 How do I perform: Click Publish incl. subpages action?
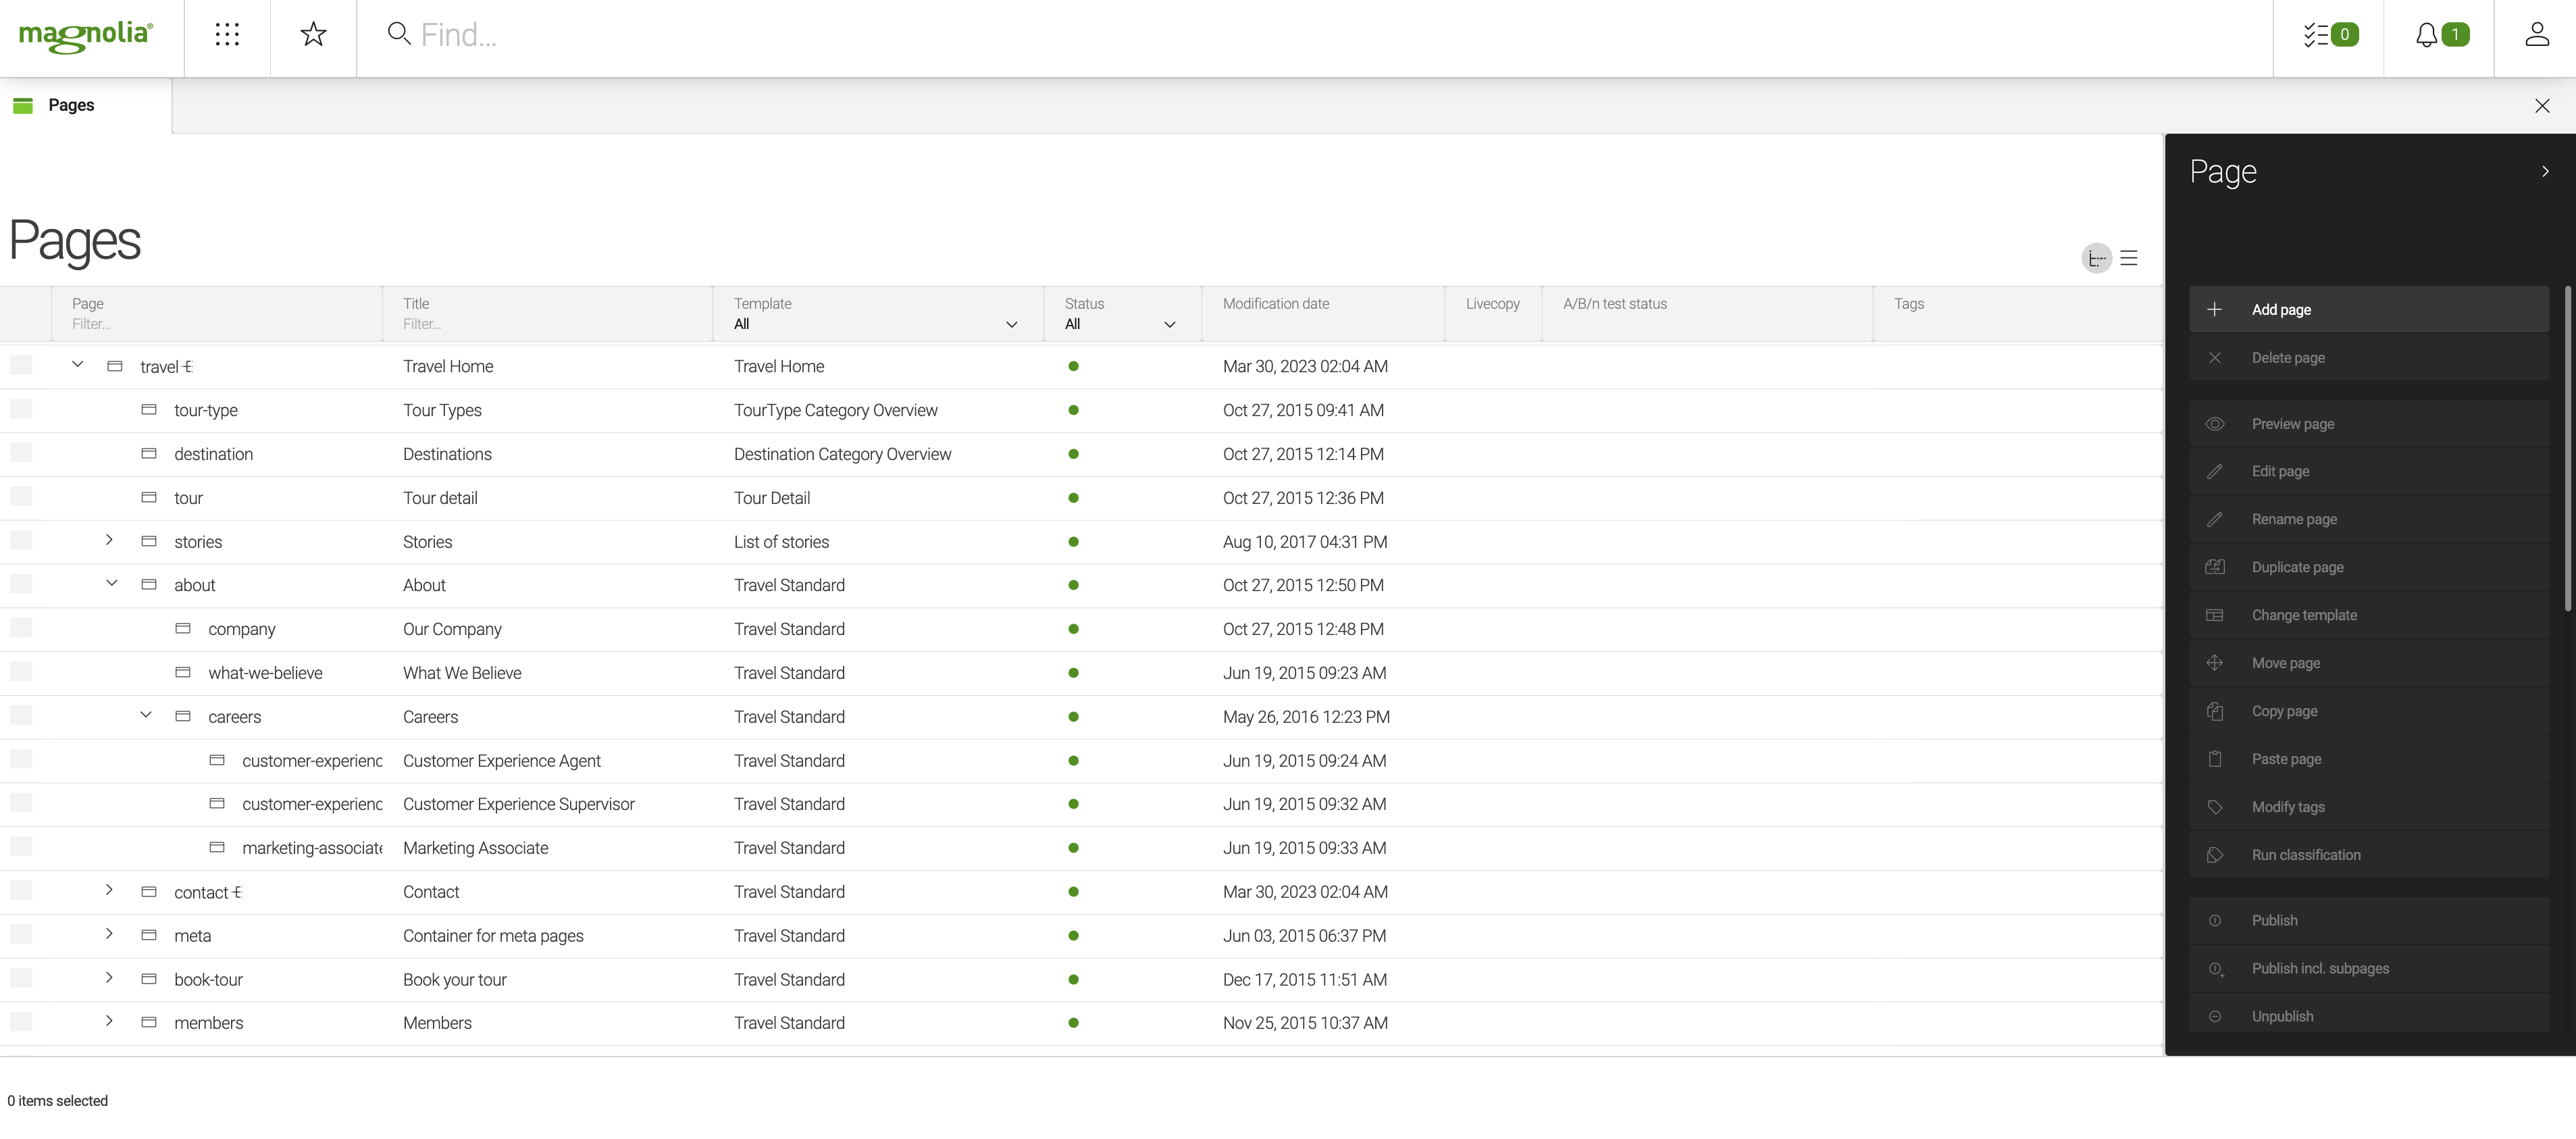2369,968
